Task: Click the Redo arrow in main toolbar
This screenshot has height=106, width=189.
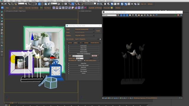Action: pyautogui.click(x=5, y=4)
